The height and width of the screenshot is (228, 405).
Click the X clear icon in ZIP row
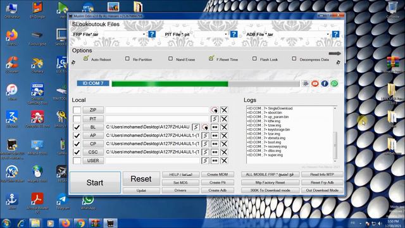[x=224, y=110]
